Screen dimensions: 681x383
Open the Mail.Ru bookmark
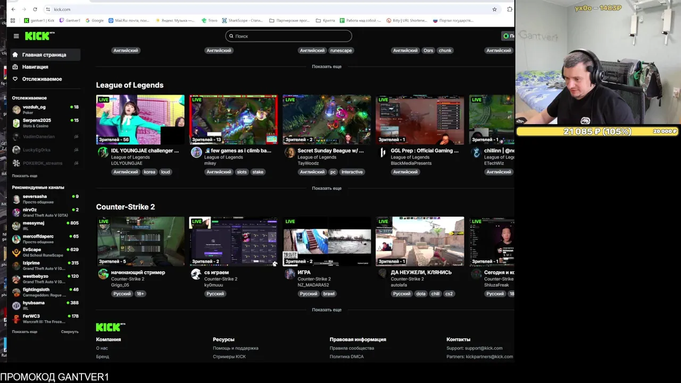coord(129,20)
